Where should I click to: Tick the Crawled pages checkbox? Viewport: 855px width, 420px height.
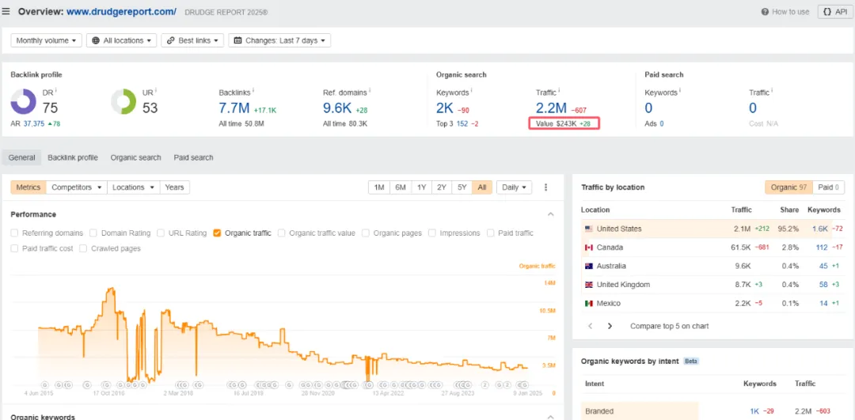83,248
